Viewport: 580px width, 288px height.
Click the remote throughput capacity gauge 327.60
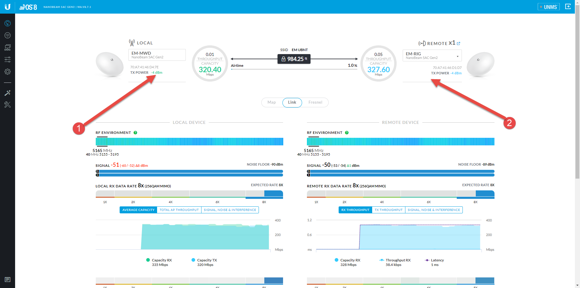[379, 63]
